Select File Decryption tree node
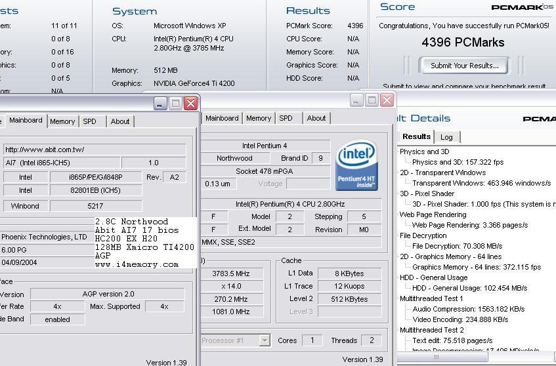Viewport: 556px width, 366px height. (x=423, y=235)
